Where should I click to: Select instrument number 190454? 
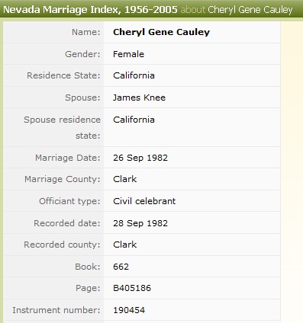(129, 310)
